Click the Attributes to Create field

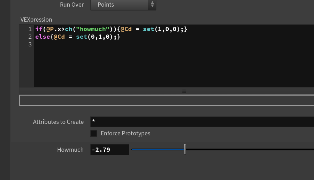coord(202,122)
